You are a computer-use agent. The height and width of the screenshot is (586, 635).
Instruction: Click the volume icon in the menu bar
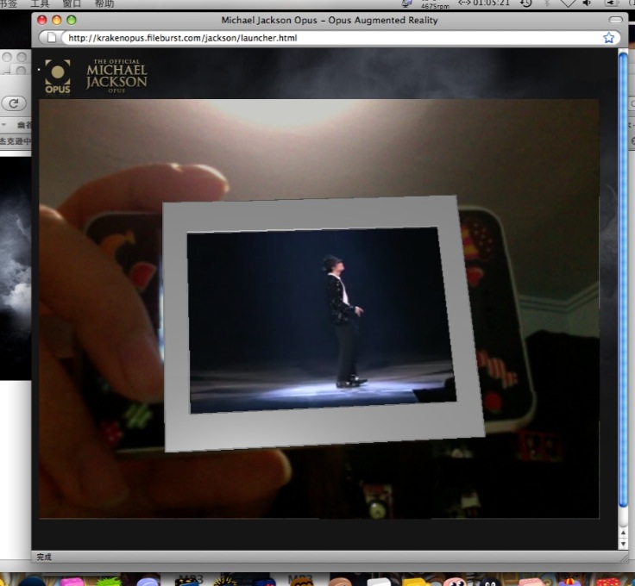click(x=587, y=3)
